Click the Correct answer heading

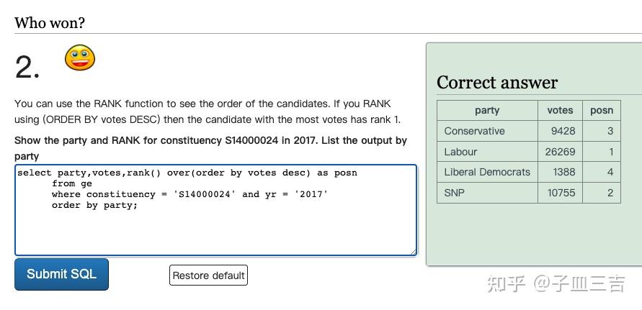[497, 83]
